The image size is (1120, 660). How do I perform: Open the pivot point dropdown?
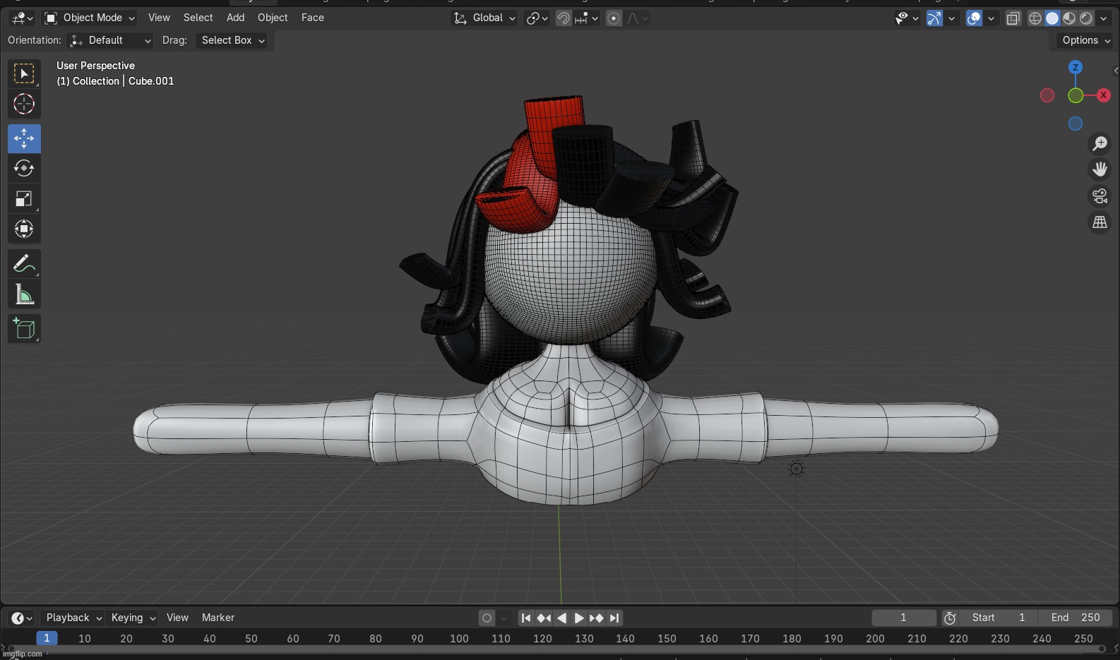(537, 18)
